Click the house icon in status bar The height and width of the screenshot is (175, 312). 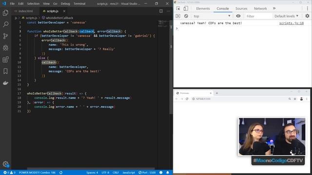61,173
